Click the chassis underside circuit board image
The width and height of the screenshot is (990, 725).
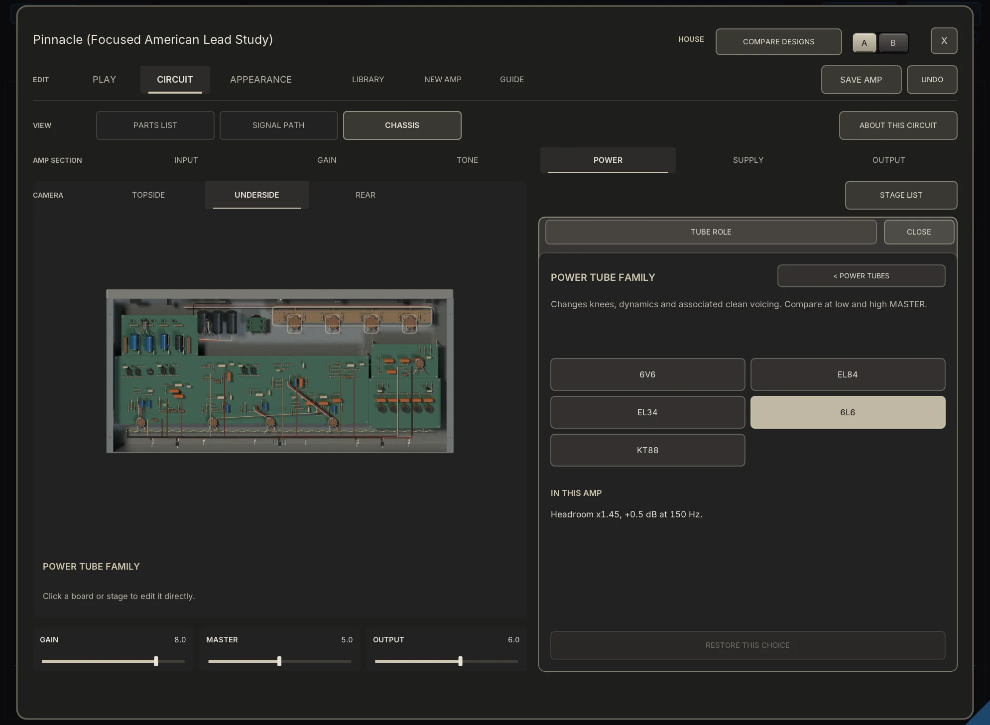tap(280, 371)
